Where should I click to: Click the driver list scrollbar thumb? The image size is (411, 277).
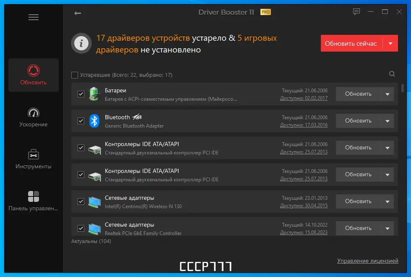[402, 88]
